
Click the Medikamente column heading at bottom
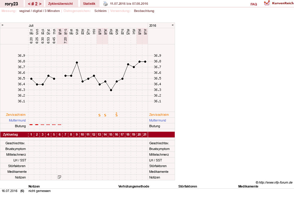pyautogui.click(x=248, y=186)
